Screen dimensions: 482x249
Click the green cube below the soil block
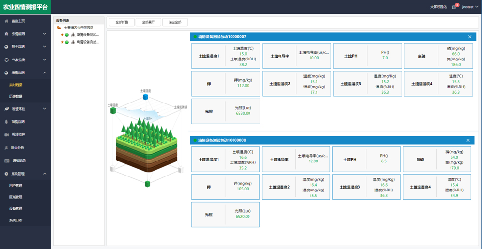[x=148, y=184]
